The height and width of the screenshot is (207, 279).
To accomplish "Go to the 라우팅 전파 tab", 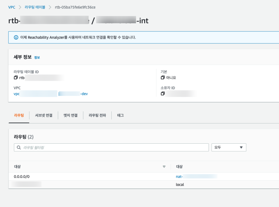I will 97,115.
